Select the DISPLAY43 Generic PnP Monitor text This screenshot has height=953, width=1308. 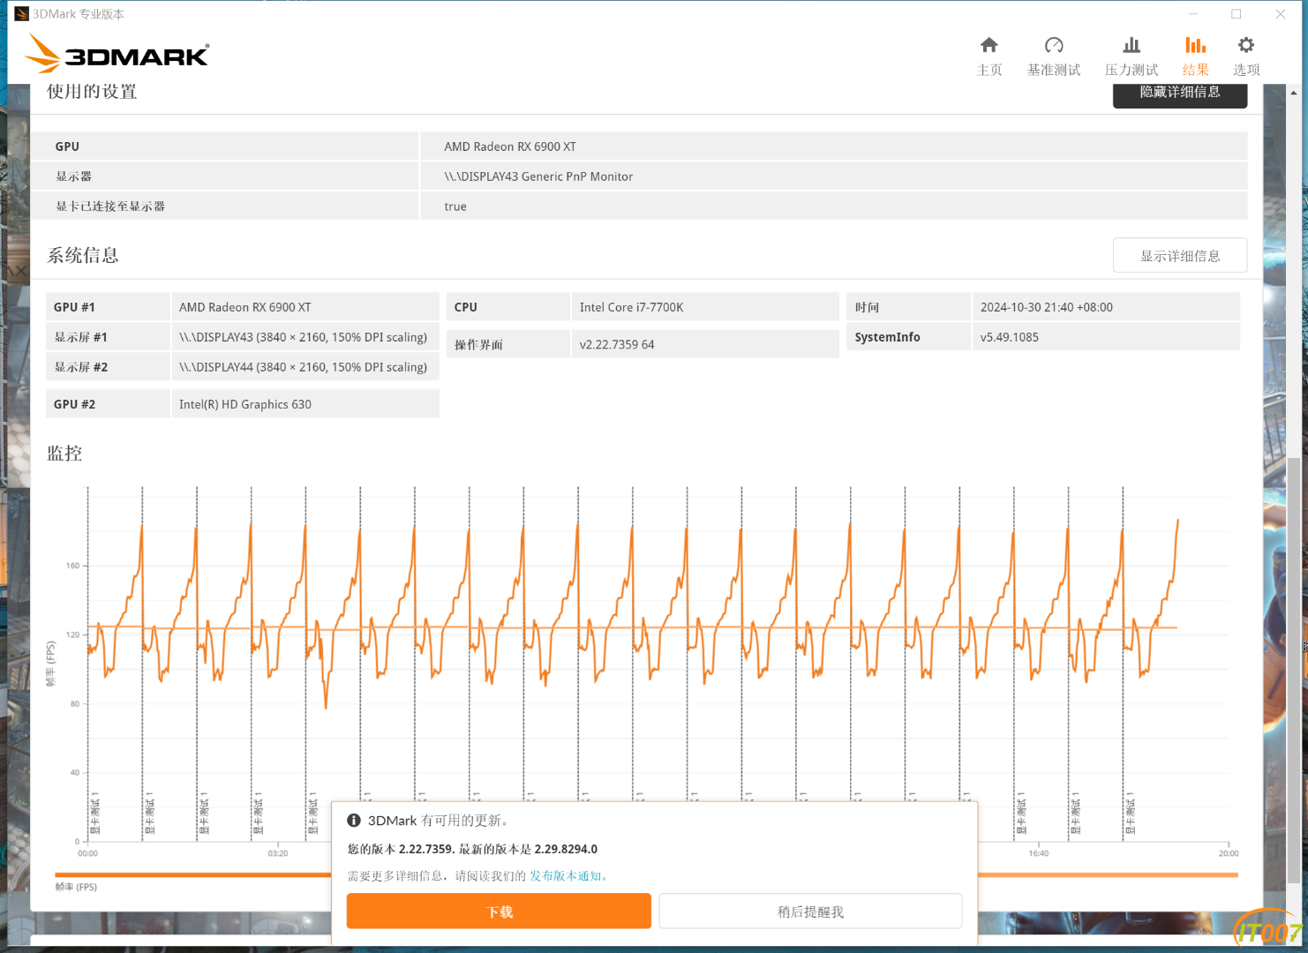tap(538, 176)
